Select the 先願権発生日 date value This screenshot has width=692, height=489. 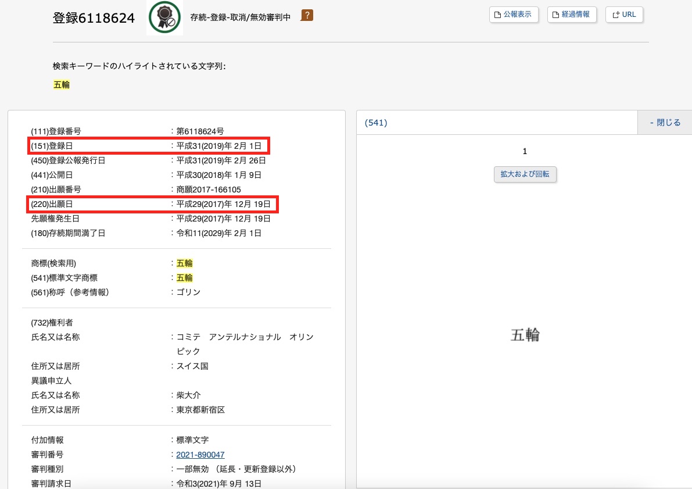click(x=223, y=219)
